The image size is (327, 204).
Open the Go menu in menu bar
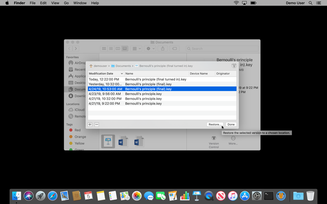66,3
